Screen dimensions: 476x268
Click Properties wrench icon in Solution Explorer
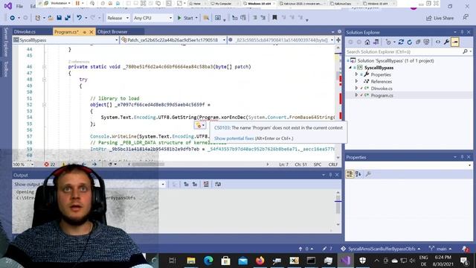(446, 42)
